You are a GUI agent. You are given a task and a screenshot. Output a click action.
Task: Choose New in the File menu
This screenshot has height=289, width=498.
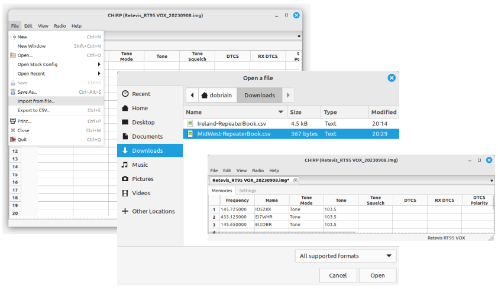click(56, 37)
